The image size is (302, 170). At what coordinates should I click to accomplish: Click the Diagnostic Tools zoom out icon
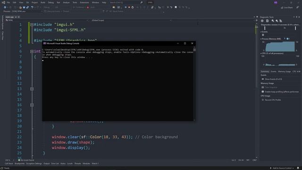pos(277,21)
